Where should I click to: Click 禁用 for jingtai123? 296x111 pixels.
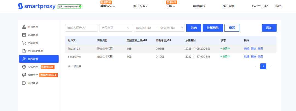[260, 48]
